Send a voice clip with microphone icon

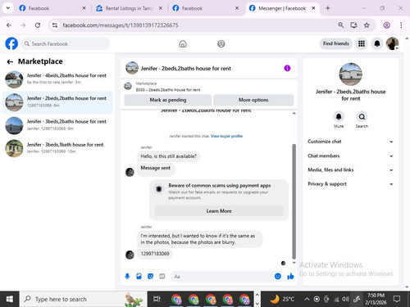(127, 276)
